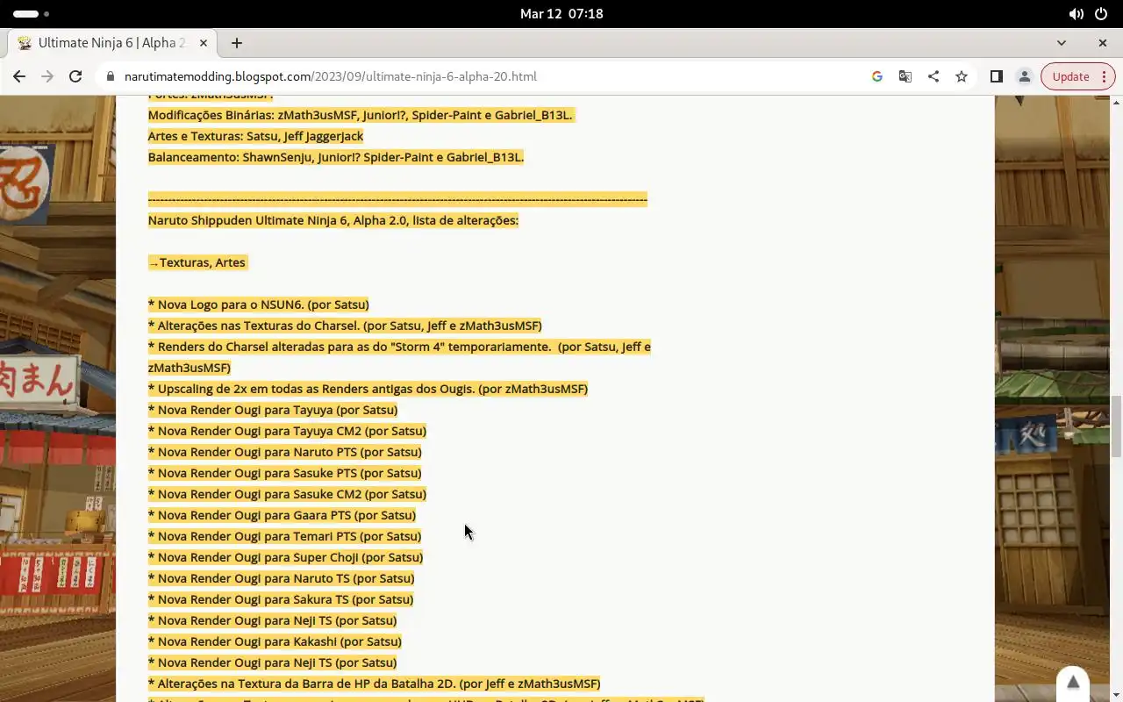The height and width of the screenshot is (702, 1123).
Task: Click 'Nova Render Ougi para Kakashi'
Action: coord(275,641)
